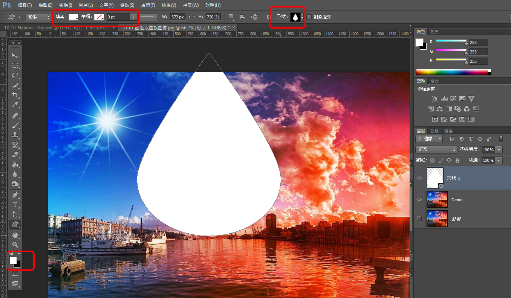
Task: Select the Eyedropper tool
Action: point(15,105)
